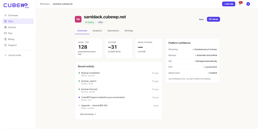Click CubeWP Support replied activity row
Screen dimensions: 258x129
(x=118, y=98)
